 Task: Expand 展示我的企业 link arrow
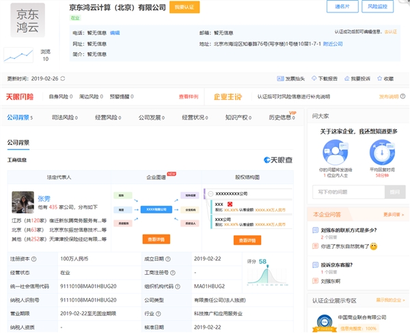[390, 300]
